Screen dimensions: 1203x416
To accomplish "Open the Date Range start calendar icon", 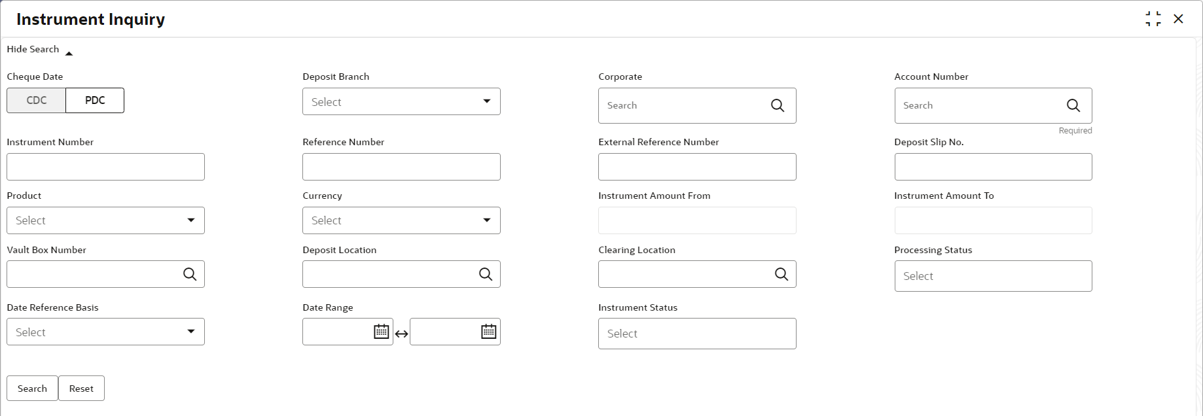I will (x=381, y=332).
